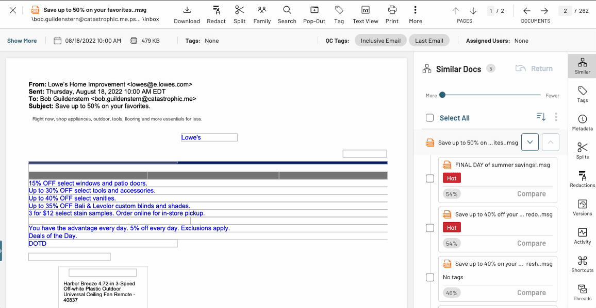Image resolution: width=596 pixels, height=308 pixels.
Task: Click Hot tag on FINAL DAY document
Action: (x=452, y=178)
